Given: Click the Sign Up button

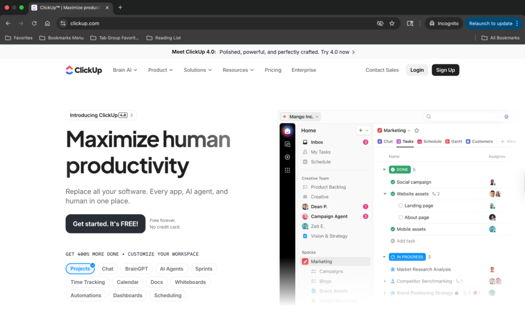Looking at the screenshot, I should click(446, 70).
